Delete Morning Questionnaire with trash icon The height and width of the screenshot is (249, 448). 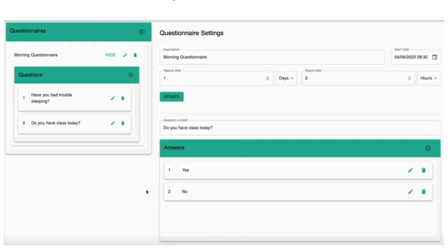[135, 55]
